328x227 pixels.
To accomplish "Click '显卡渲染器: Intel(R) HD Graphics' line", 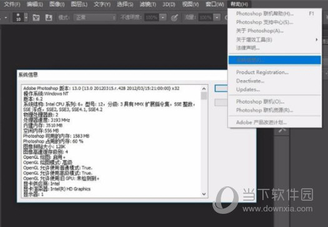I will [57, 189].
